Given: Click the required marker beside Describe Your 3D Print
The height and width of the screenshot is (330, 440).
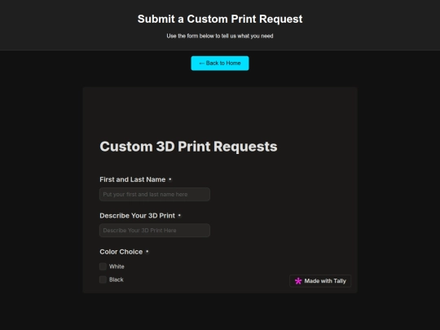Looking at the screenshot, I should coord(179,215).
